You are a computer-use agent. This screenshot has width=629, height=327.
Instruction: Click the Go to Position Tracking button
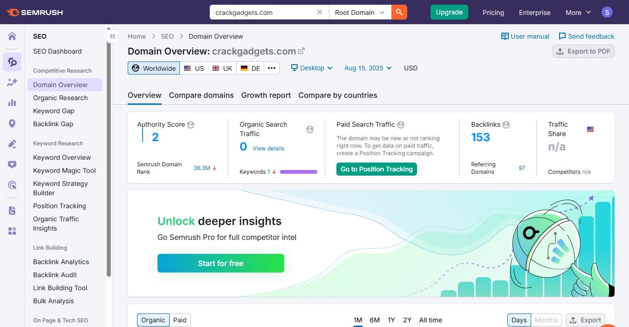pos(376,169)
